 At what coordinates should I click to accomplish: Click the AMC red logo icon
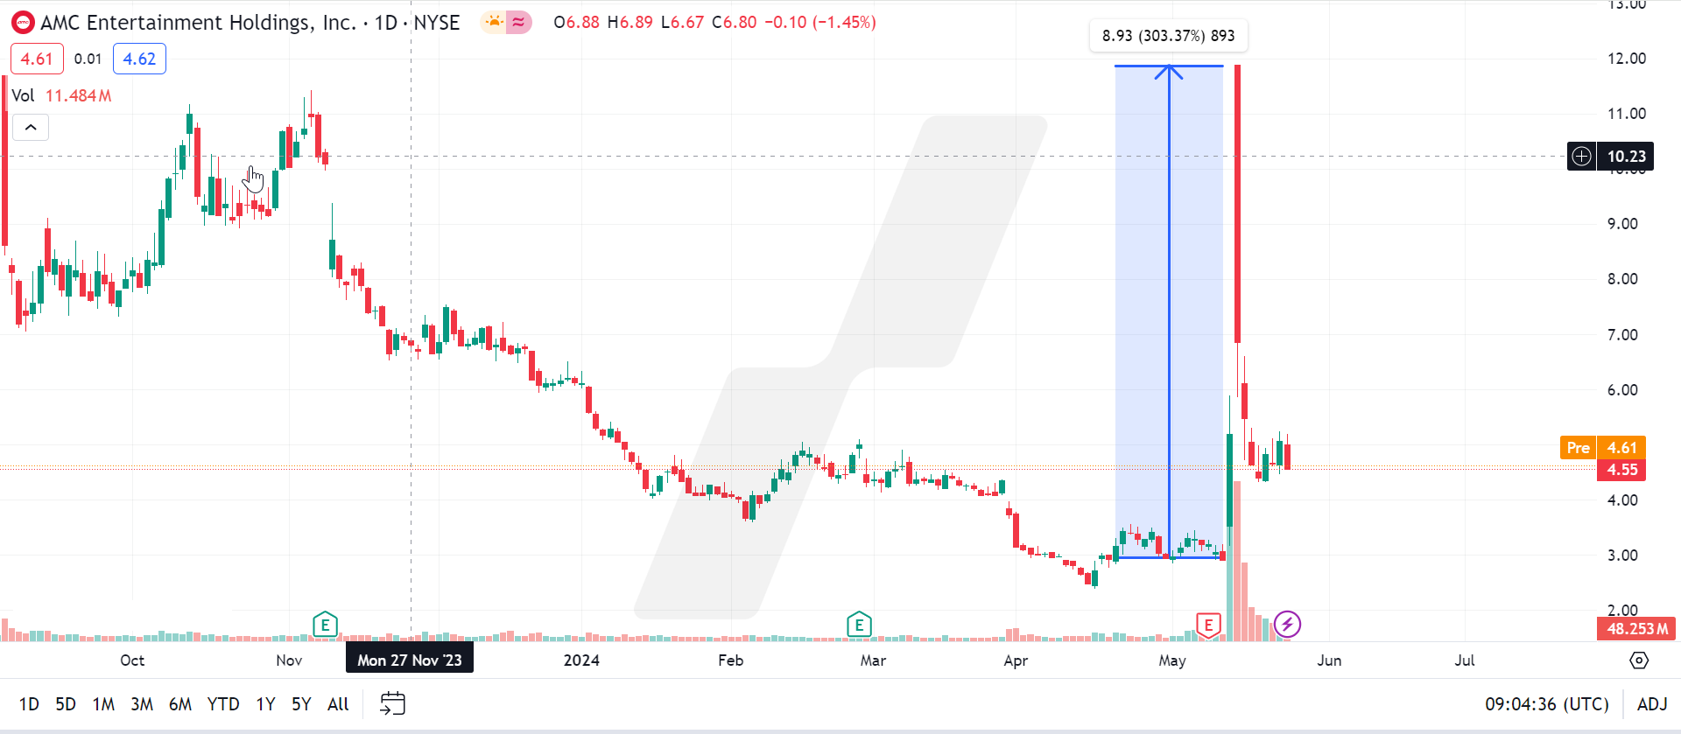click(x=23, y=23)
